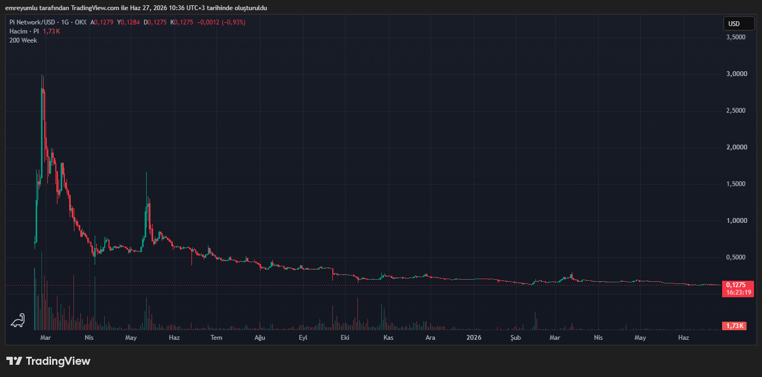The image size is (762, 377).
Task: Click the creation caption at top of image
Action: pyautogui.click(x=136, y=8)
